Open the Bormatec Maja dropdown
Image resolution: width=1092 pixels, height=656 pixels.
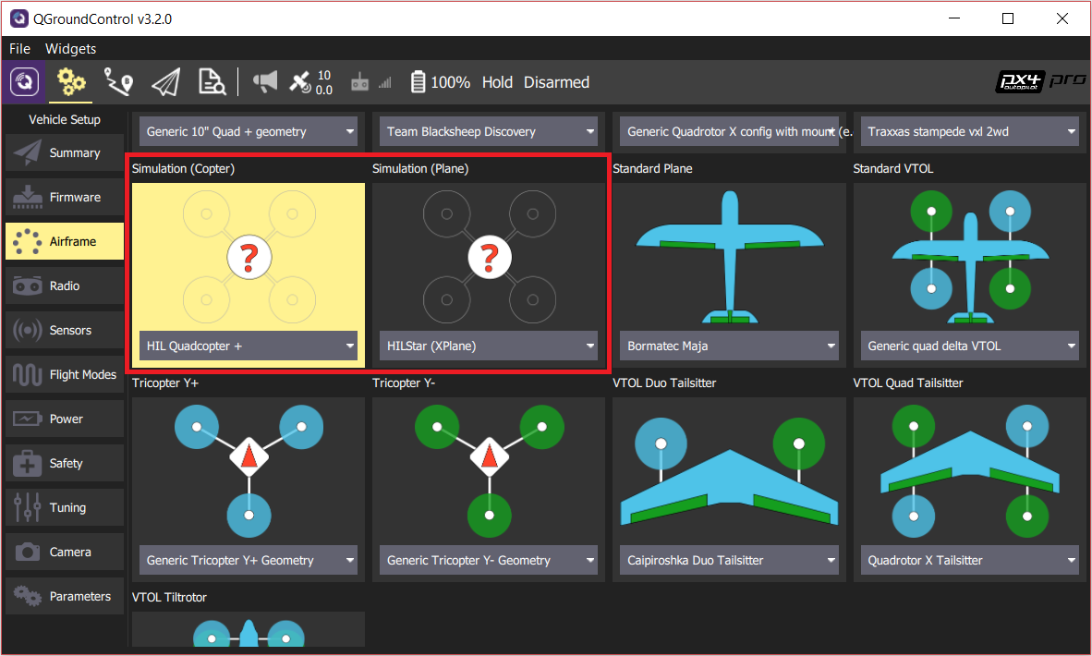[729, 345]
